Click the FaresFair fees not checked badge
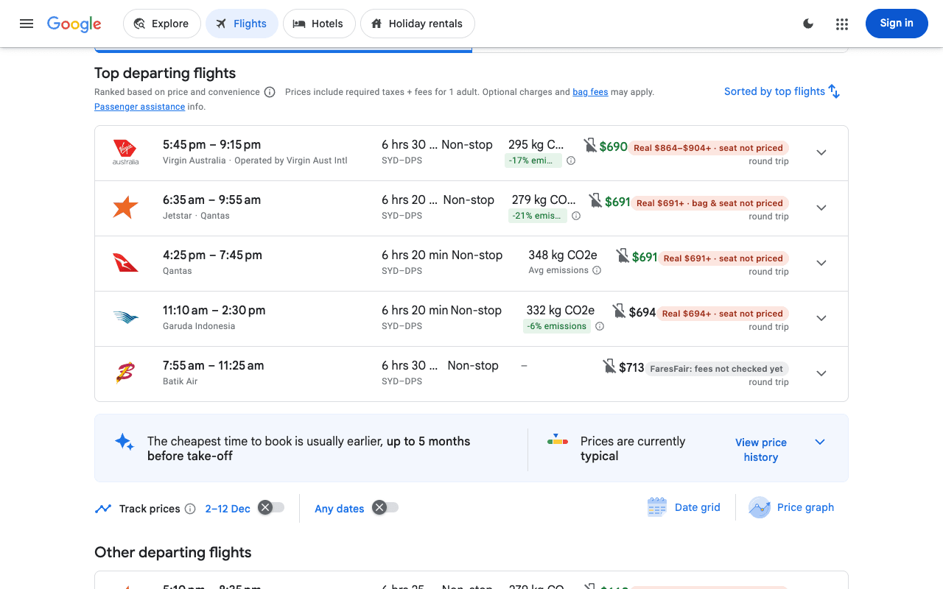The width and height of the screenshot is (943, 589). (x=716, y=369)
